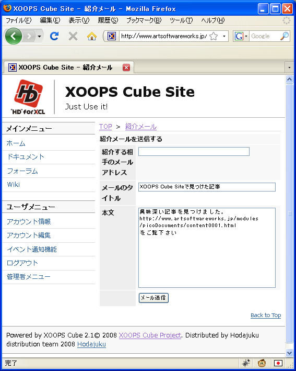Viewport: 296px width, 371px height.
Task: Open the Google search engine selector
Action: pos(241,36)
